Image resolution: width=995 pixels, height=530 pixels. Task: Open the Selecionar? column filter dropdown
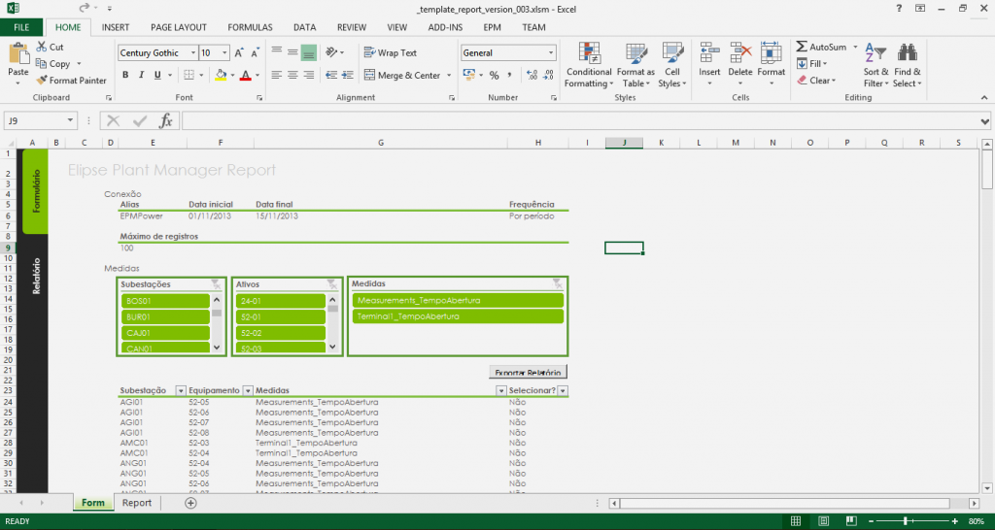[x=563, y=390]
